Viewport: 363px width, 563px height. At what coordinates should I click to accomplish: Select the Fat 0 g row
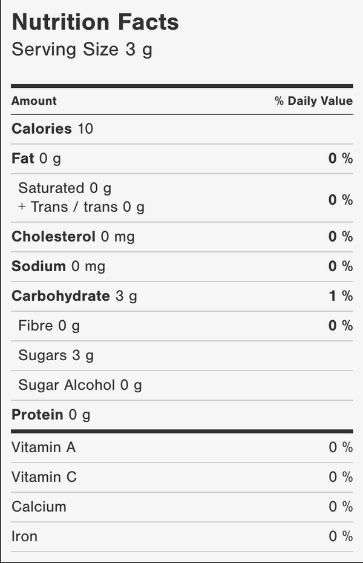tap(182, 159)
